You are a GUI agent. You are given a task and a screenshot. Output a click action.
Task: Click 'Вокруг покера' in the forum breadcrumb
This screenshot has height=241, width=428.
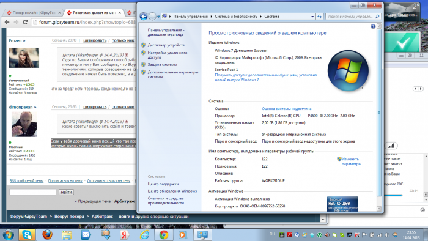[x=69, y=217]
